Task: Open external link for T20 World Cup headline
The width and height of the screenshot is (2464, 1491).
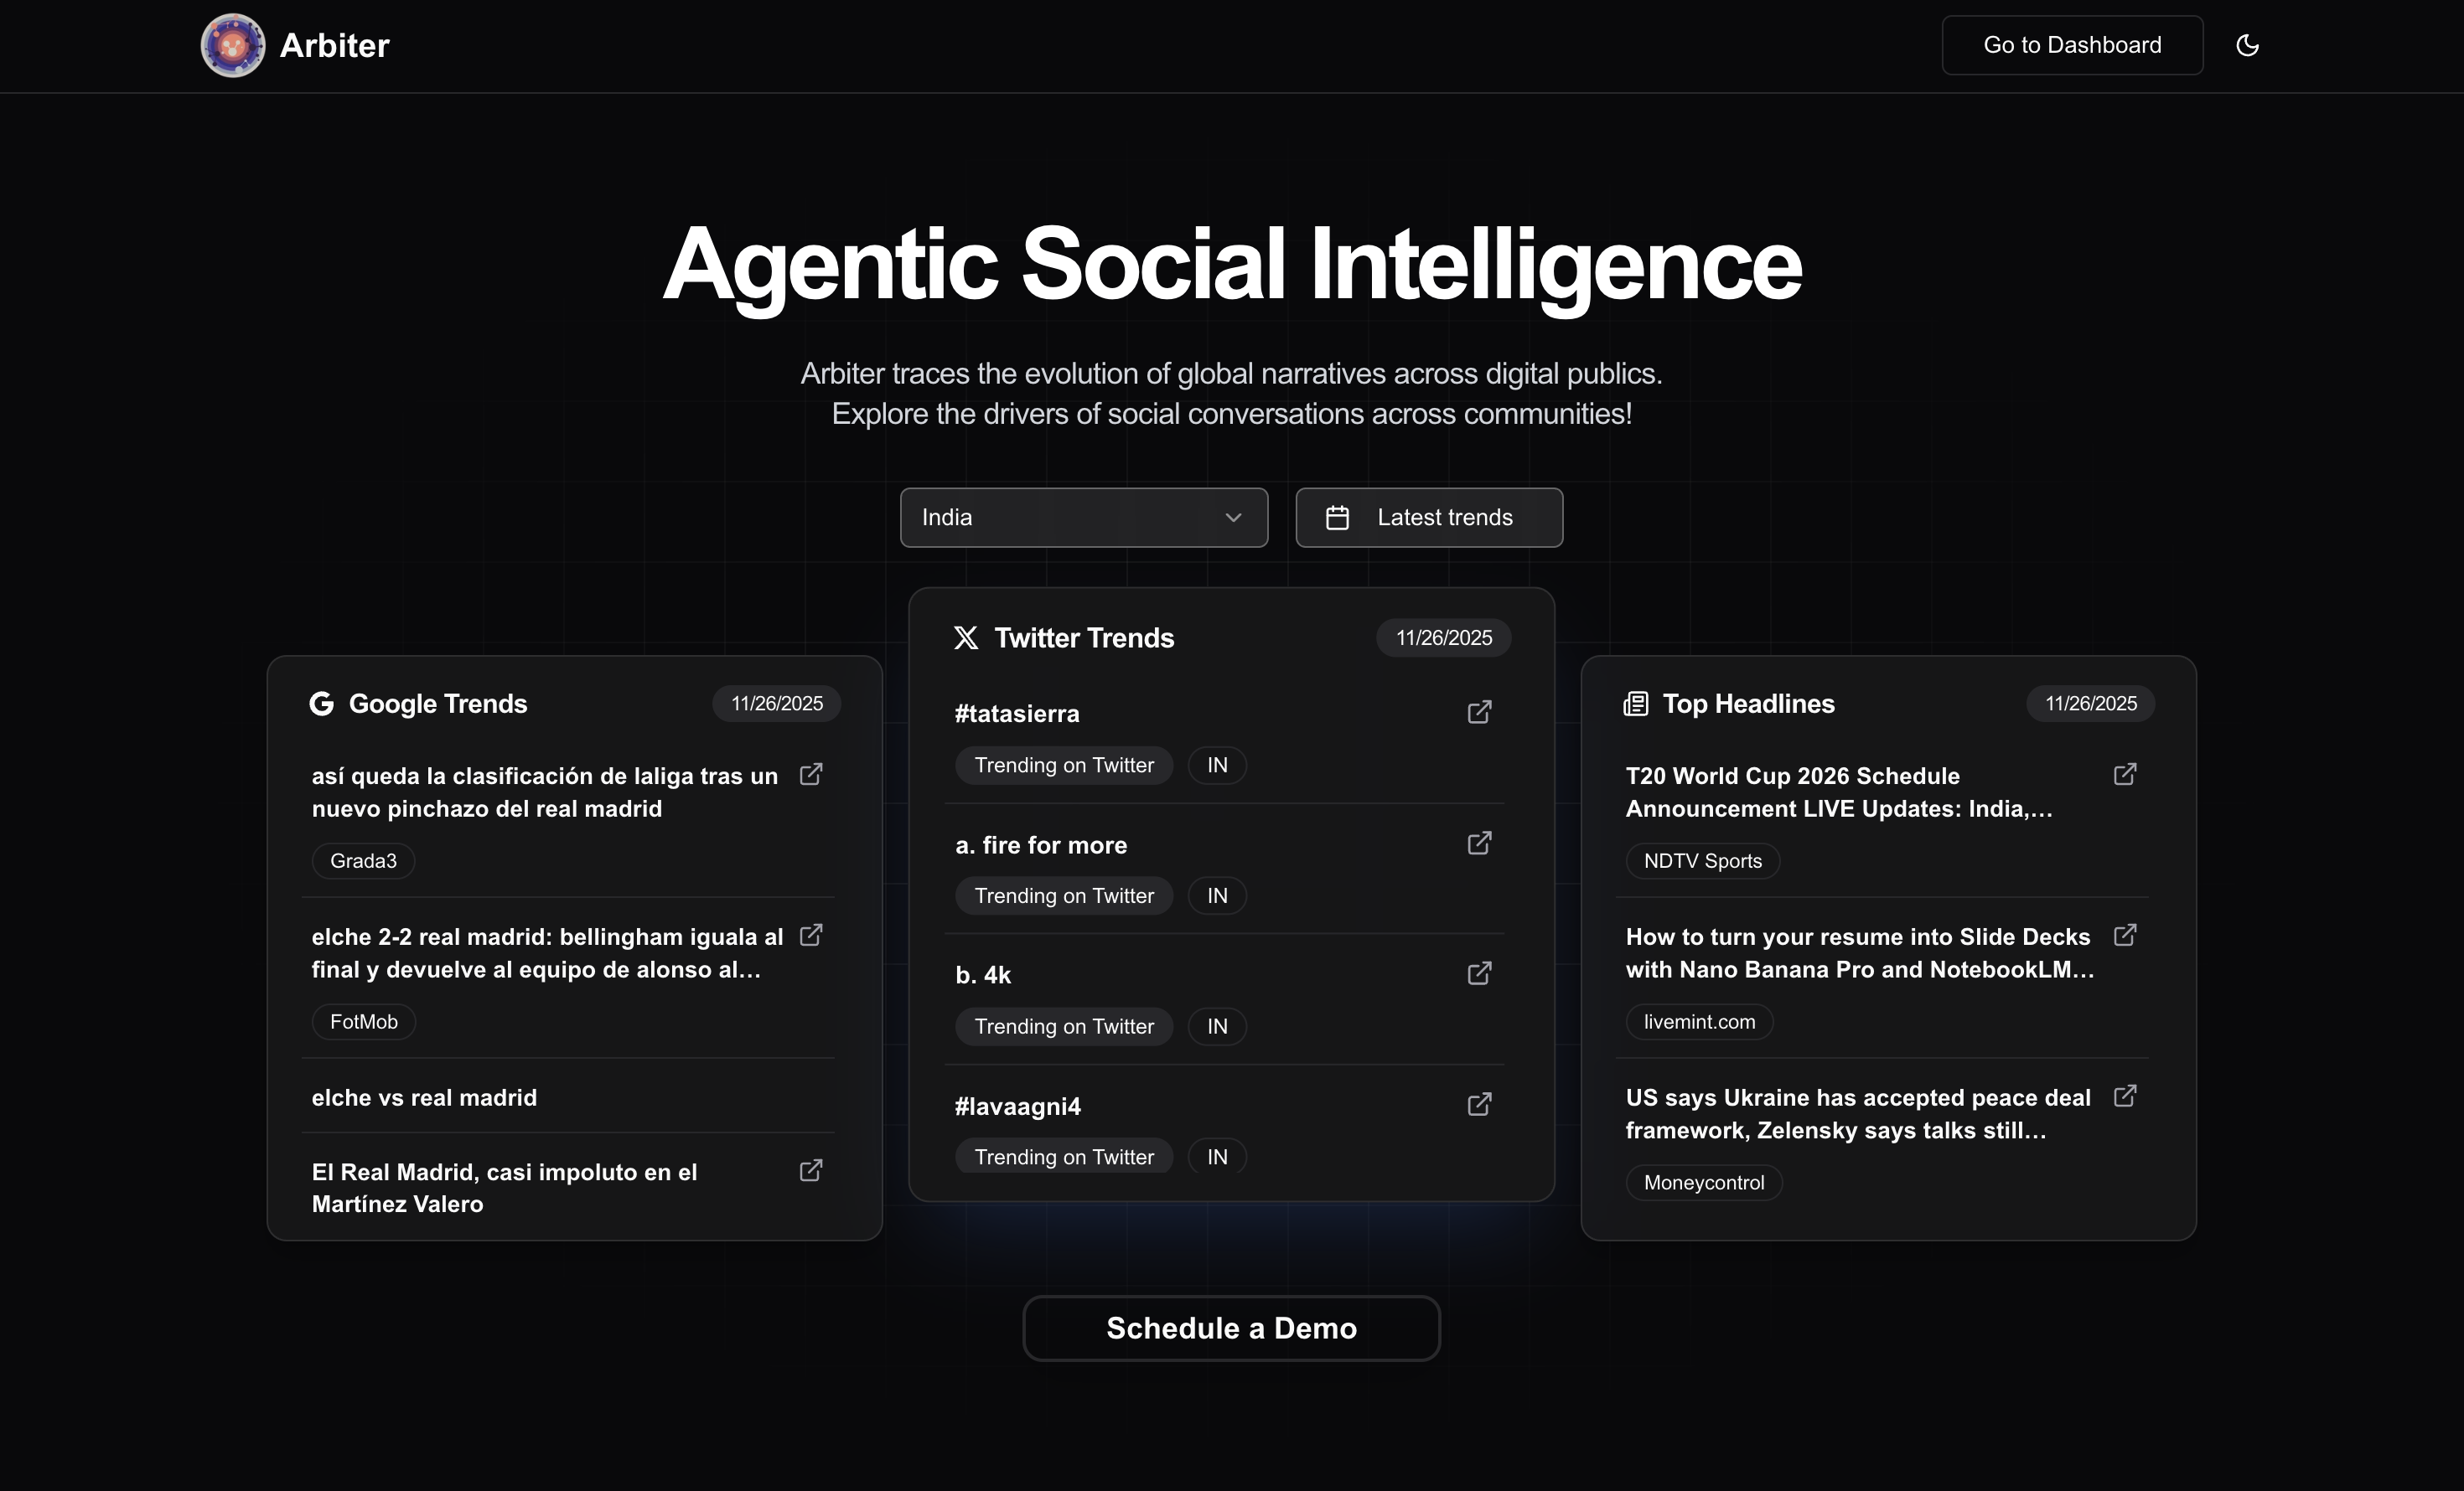Action: pos(2125,775)
